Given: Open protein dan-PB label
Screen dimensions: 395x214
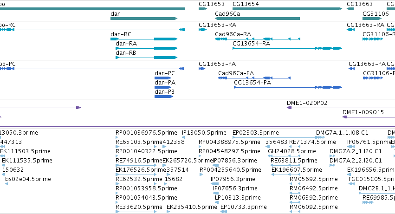Looking at the screenshot, I should click(x=164, y=92).
